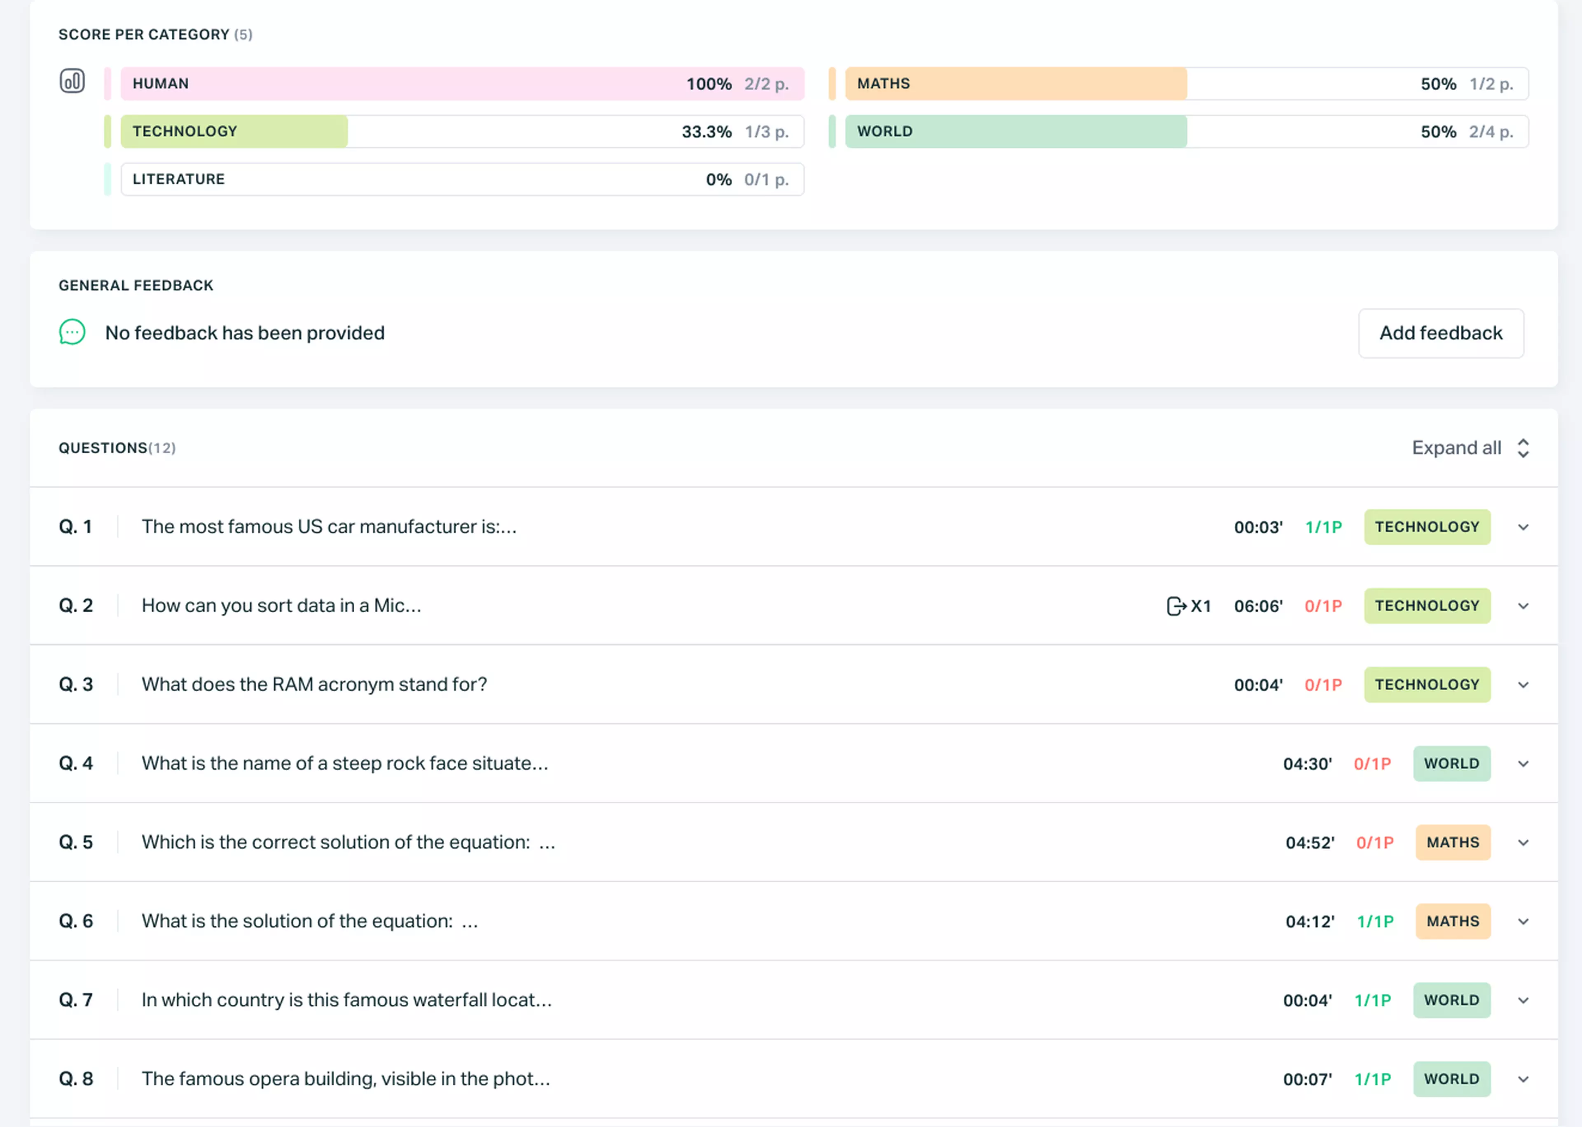Click the WORLD category score bar
This screenshot has height=1127, width=1582.
pos(1180,131)
